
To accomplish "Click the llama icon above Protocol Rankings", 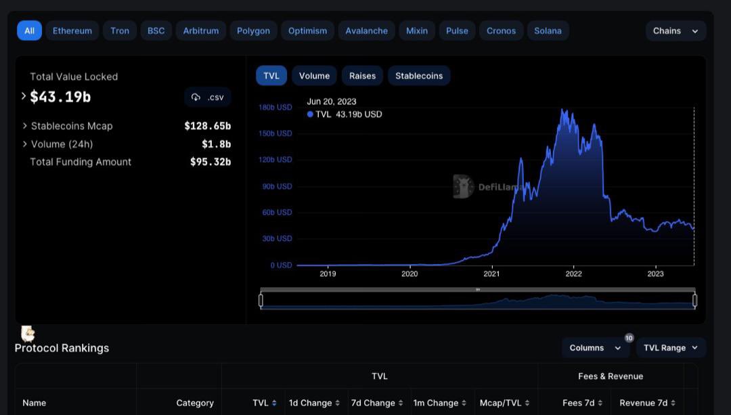I will 28,334.
